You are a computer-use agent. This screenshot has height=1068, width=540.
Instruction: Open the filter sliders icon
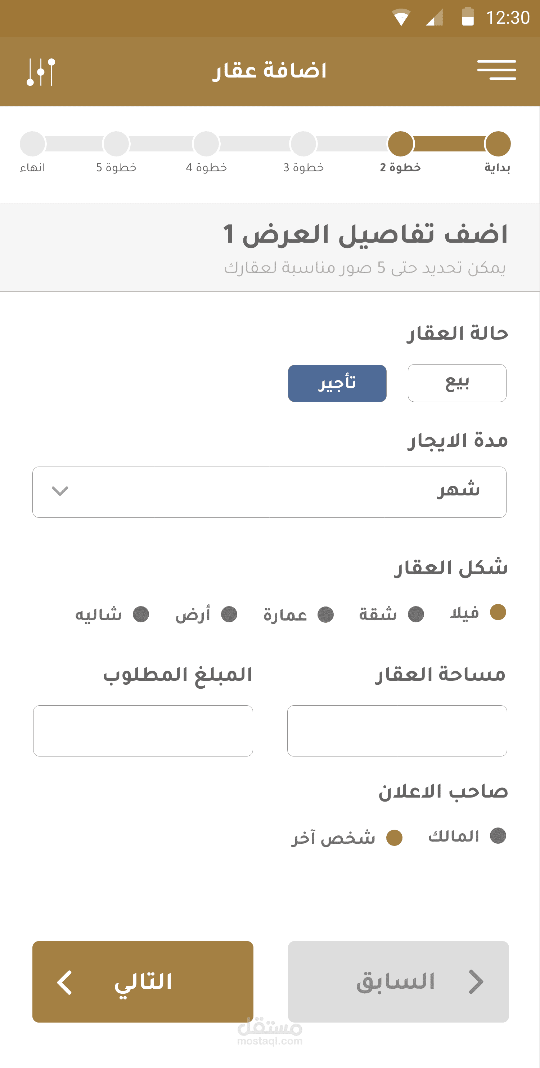click(41, 71)
